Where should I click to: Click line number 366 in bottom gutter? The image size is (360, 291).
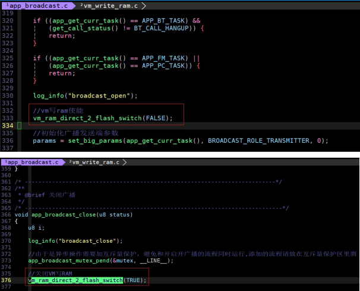point(6,215)
